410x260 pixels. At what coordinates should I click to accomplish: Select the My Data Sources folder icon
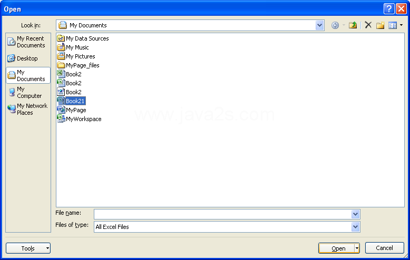coord(61,38)
